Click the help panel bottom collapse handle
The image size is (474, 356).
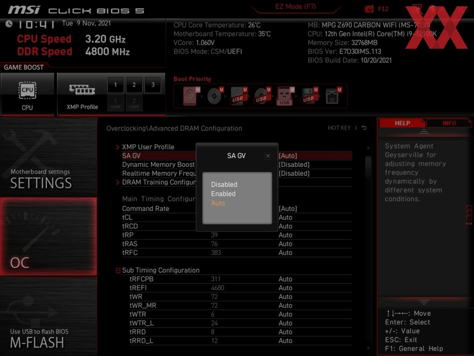[424, 302]
